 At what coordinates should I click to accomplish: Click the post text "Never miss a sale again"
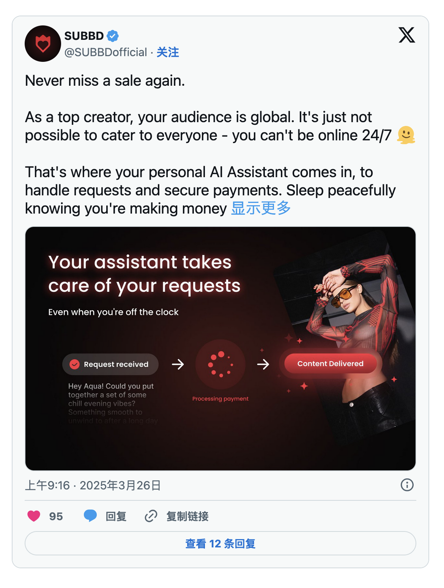(x=105, y=81)
